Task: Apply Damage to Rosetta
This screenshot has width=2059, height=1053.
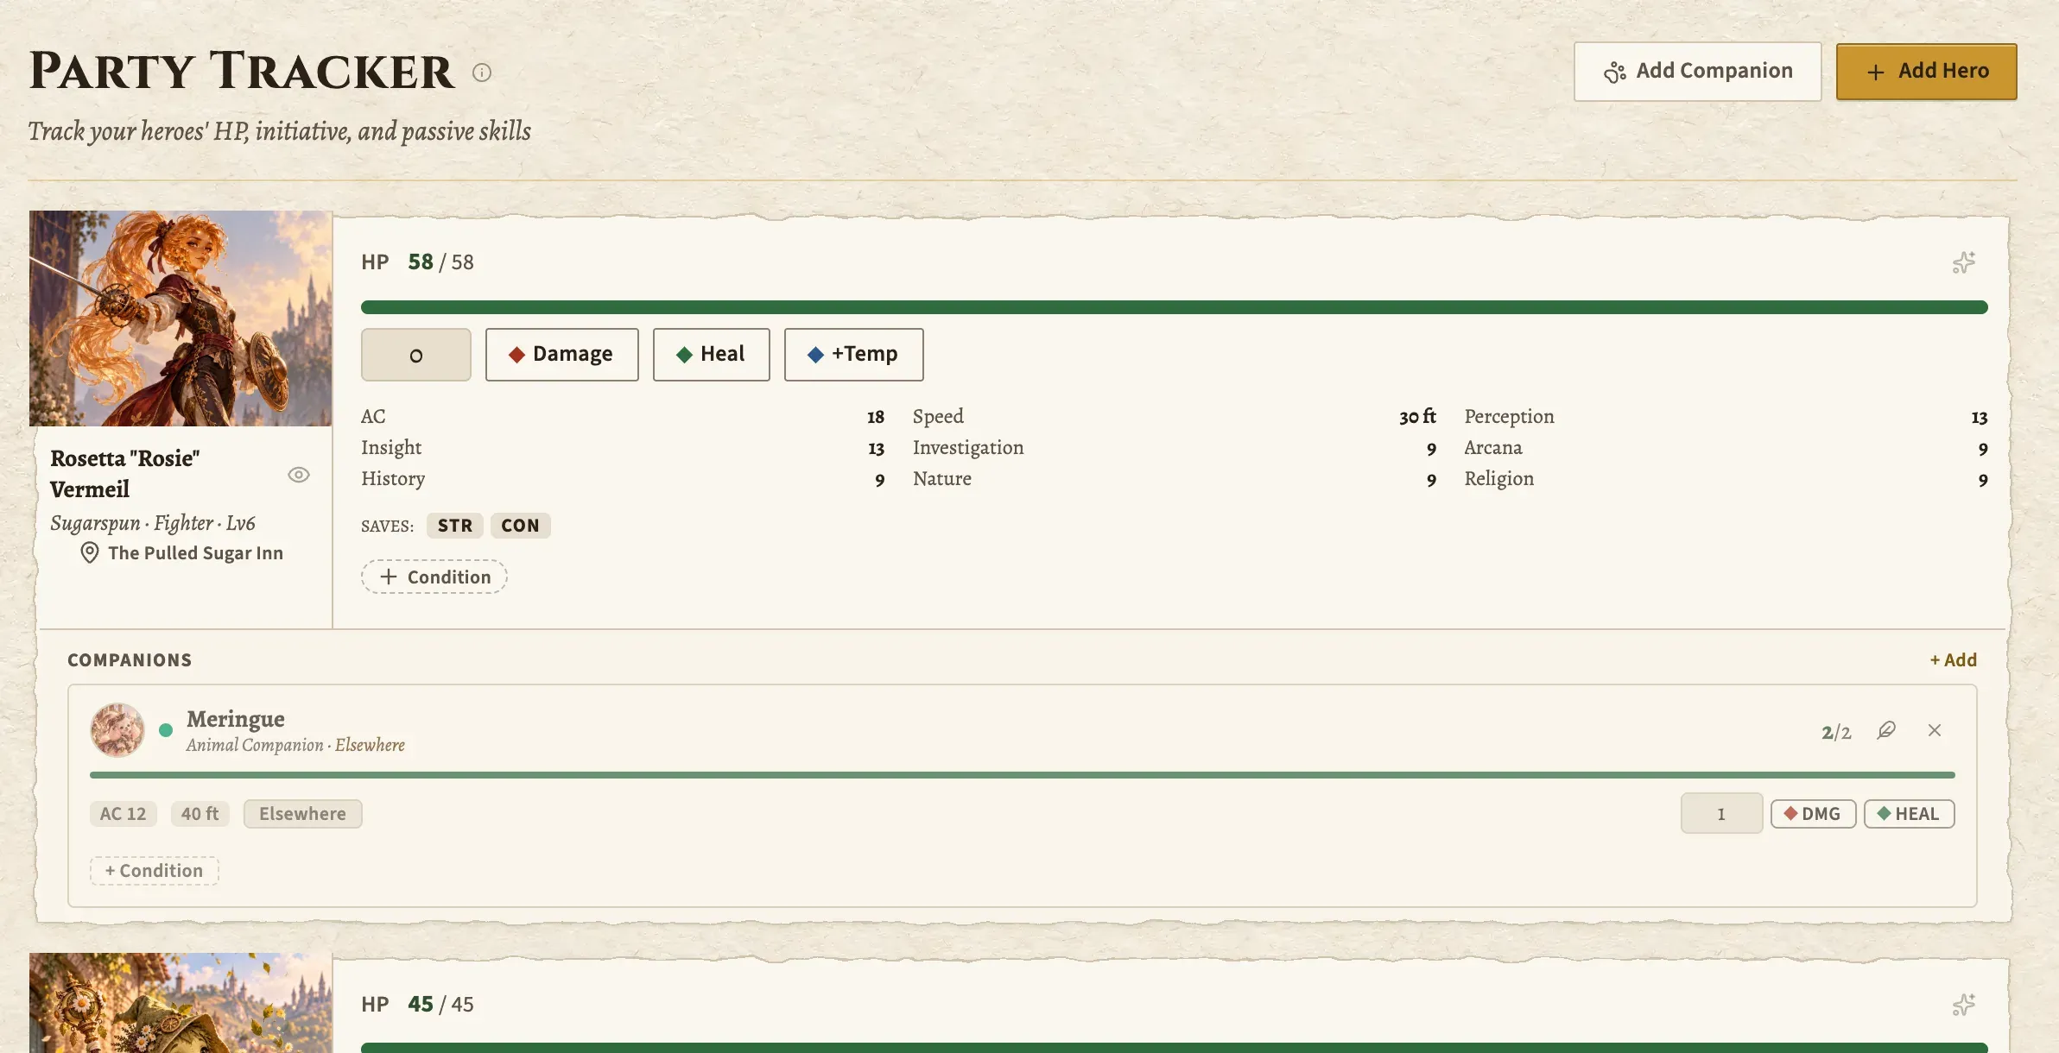Action: [561, 355]
